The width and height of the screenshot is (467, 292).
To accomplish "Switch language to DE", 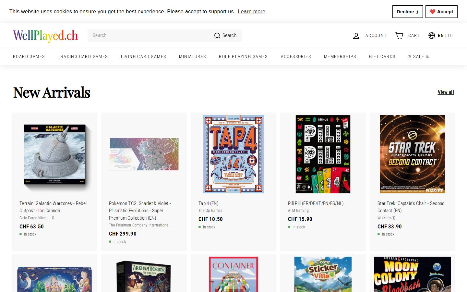I will [451, 36].
